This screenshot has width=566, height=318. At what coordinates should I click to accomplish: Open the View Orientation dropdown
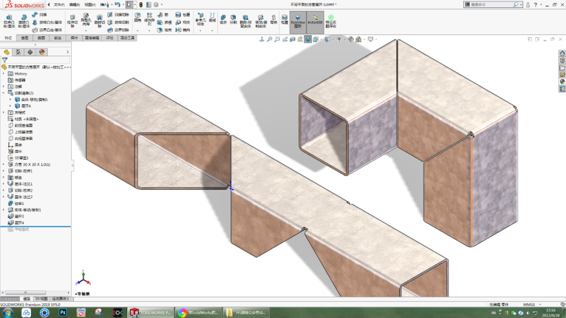(308, 38)
